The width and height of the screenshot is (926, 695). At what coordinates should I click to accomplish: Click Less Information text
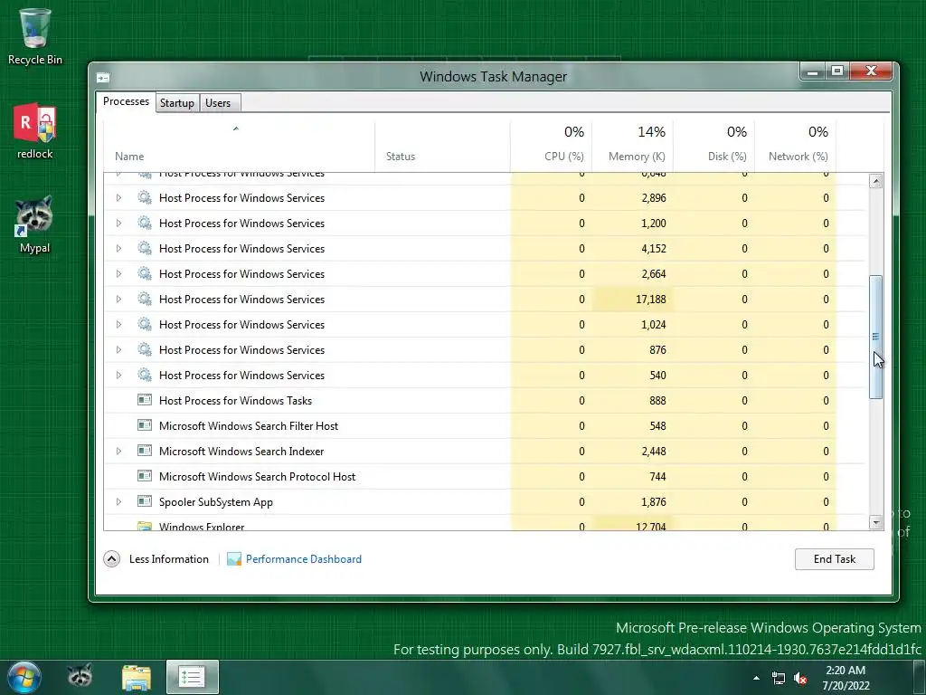point(169,559)
